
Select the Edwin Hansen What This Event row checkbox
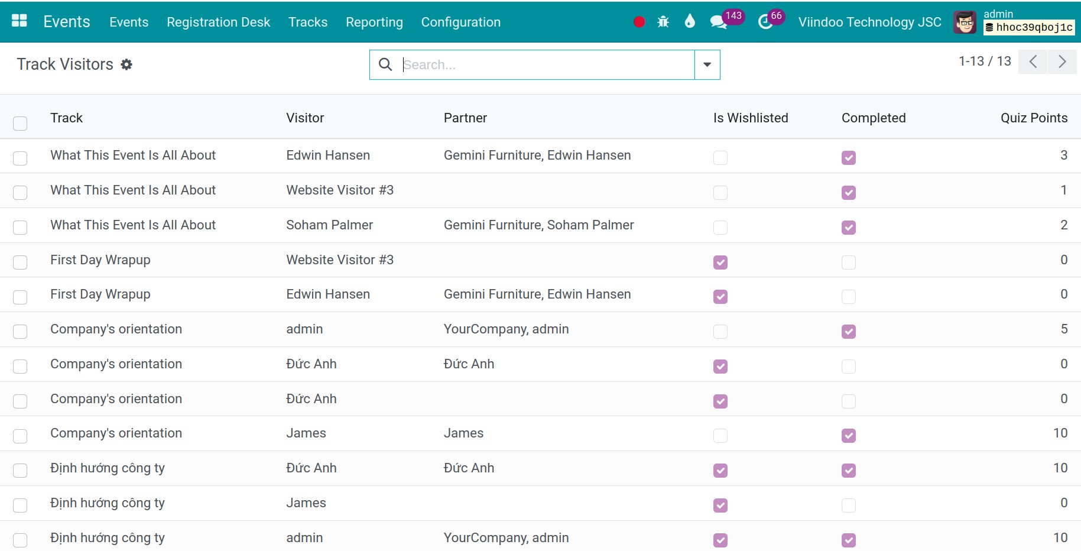pyautogui.click(x=20, y=158)
